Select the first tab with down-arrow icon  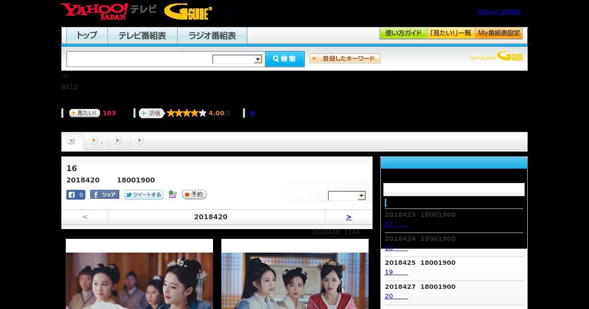[72, 141]
